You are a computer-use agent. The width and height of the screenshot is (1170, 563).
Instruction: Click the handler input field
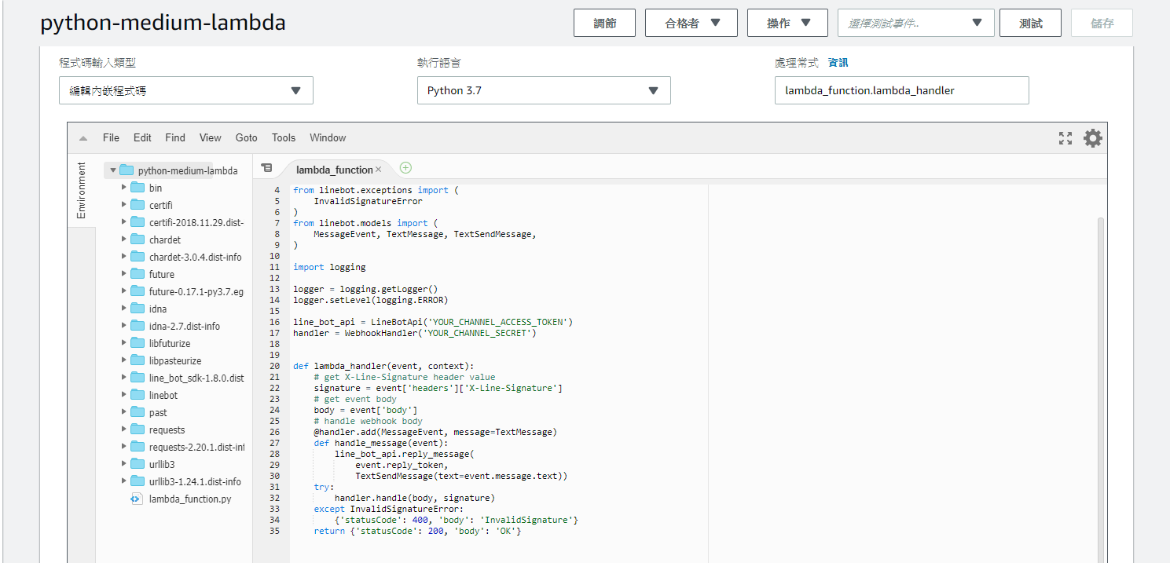901,90
